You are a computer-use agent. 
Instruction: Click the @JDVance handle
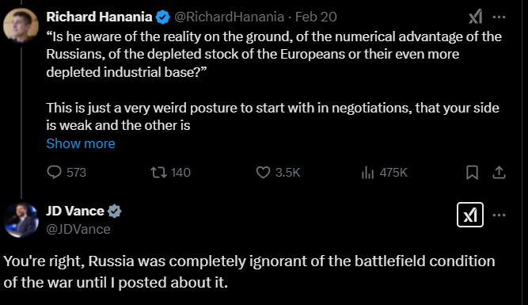tap(78, 229)
